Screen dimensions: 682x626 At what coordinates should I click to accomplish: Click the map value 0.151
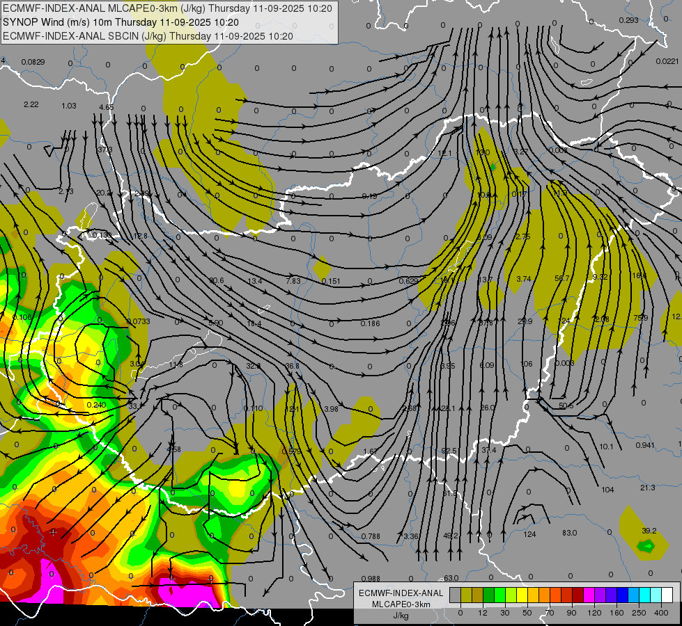point(331,282)
